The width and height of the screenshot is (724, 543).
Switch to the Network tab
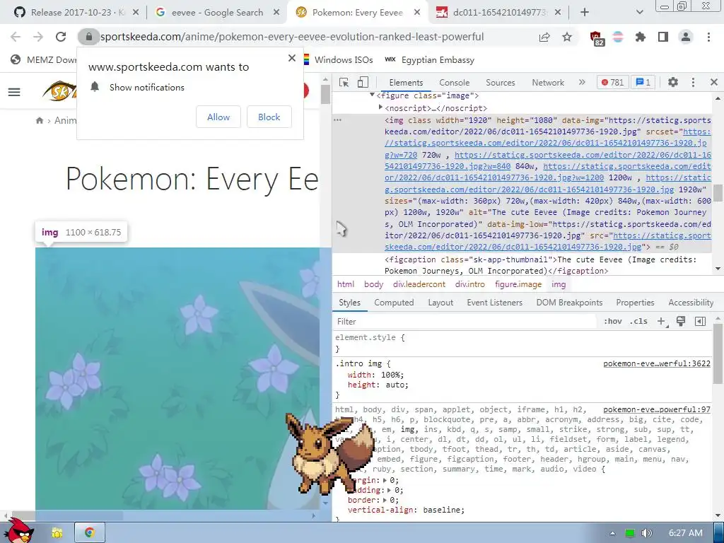click(548, 82)
